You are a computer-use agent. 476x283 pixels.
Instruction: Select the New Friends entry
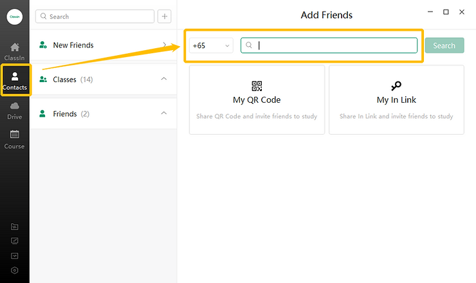point(73,45)
